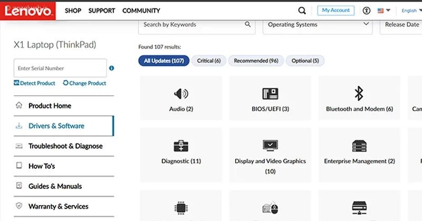Screen dimensions: 422x221
Task: Select the All Updates (107) filter
Action: point(164,61)
